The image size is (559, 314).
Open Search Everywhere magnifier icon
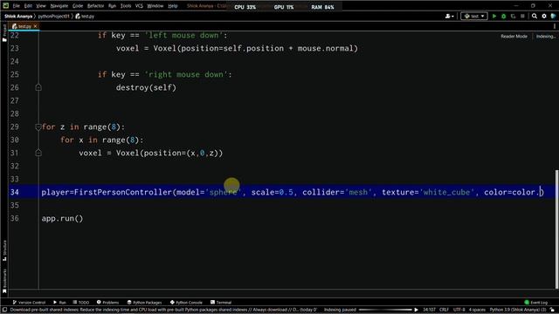(x=535, y=16)
